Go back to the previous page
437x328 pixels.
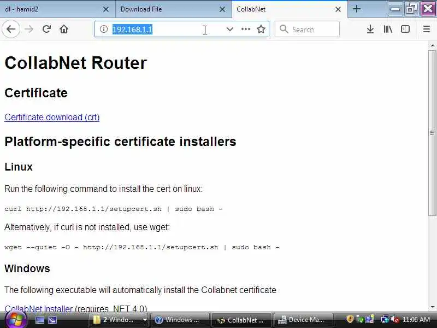[x=11, y=29]
